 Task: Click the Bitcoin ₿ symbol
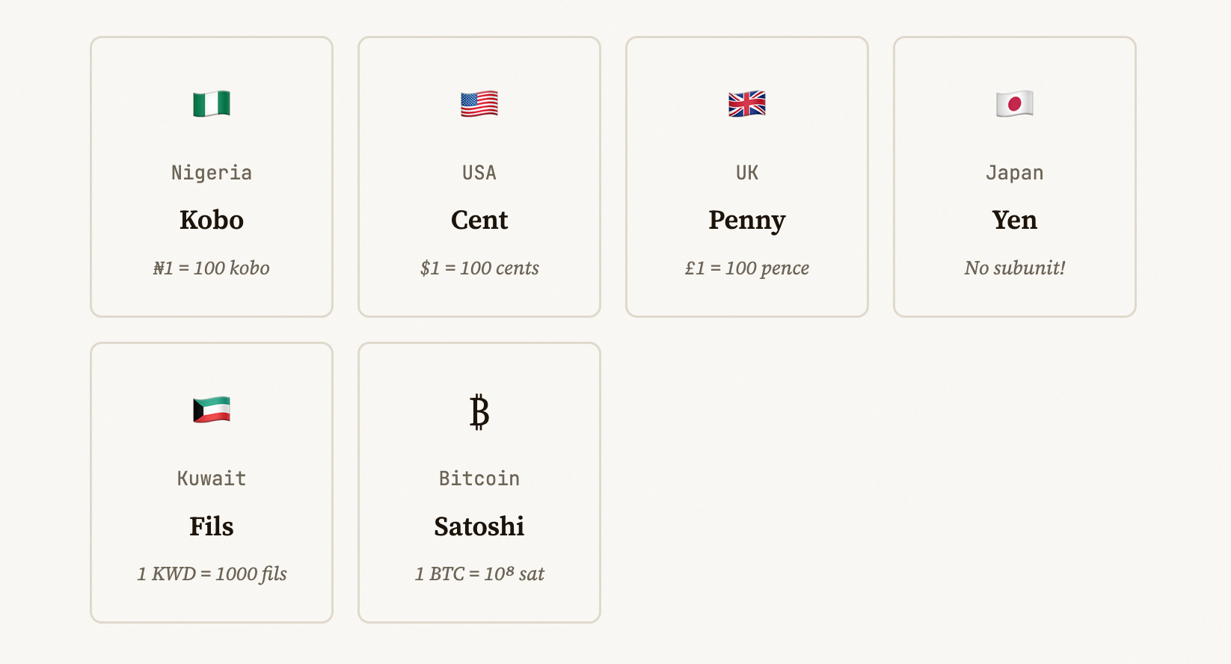(x=479, y=412)
